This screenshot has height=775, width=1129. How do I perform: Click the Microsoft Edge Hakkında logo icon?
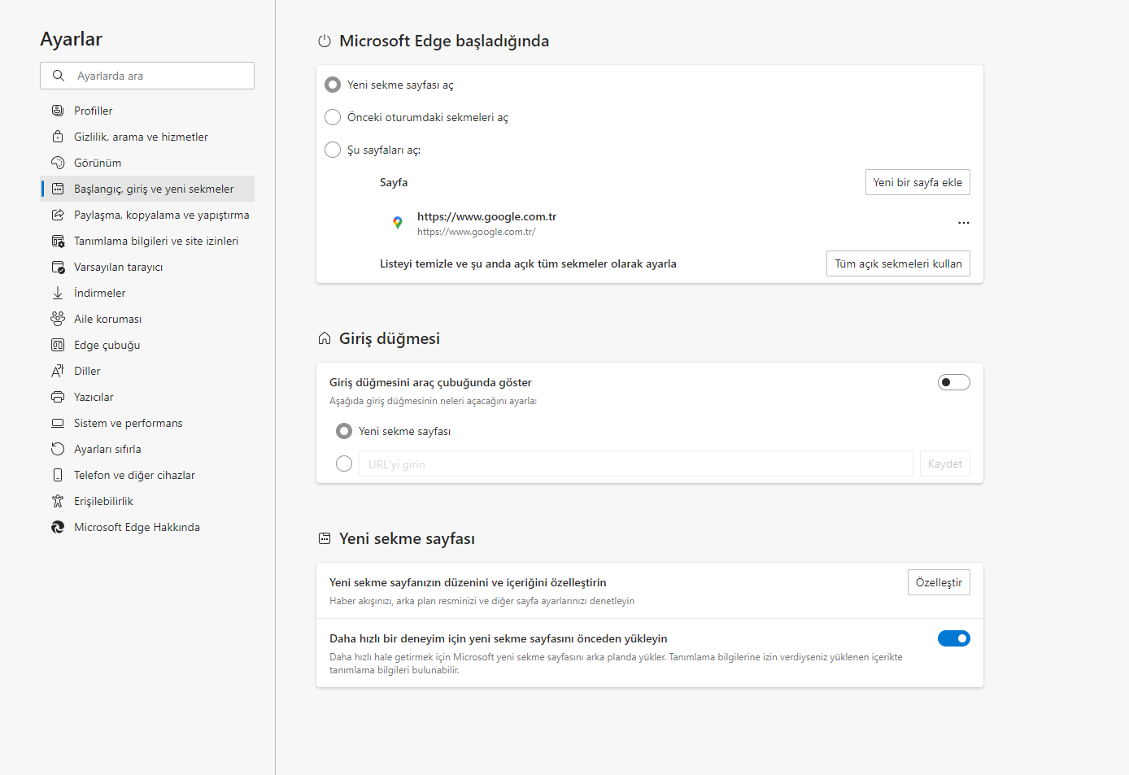click(58, 527)
